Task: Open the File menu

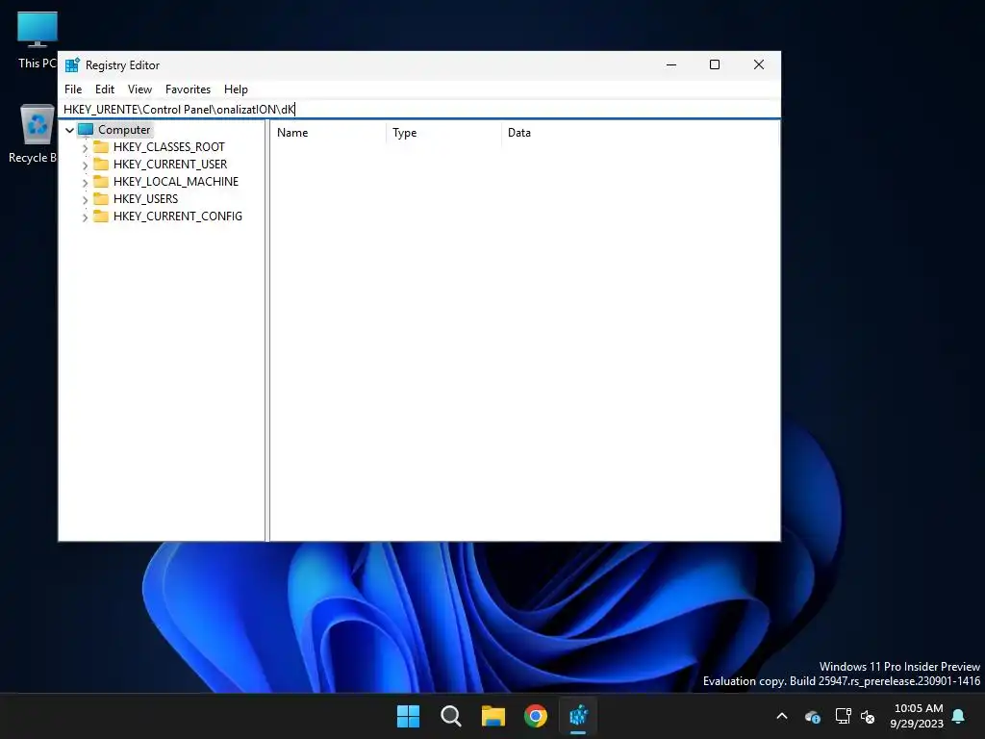Action: pyautogui.click(x=73, y=89)
